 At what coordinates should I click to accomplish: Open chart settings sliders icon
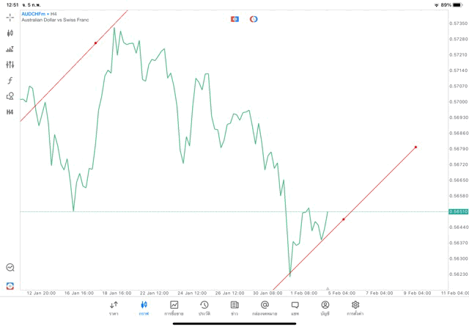10,65
